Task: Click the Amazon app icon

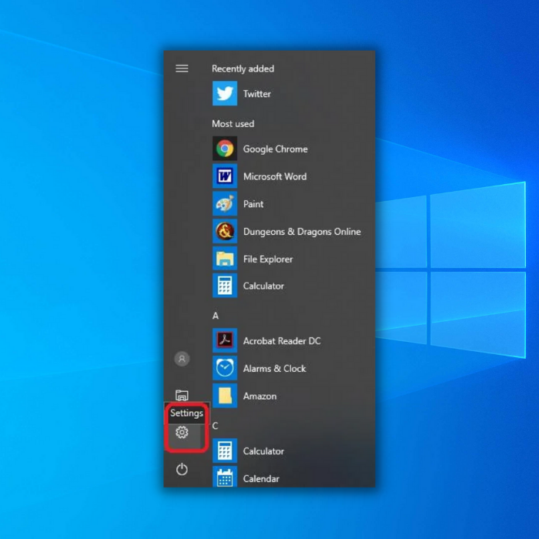Action: click(225, 395)
